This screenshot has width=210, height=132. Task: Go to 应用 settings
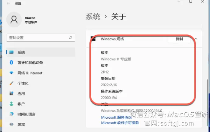(41, 94)
